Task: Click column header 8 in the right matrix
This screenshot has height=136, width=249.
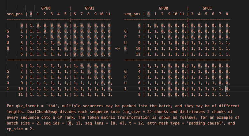Action: pos(226,14)
